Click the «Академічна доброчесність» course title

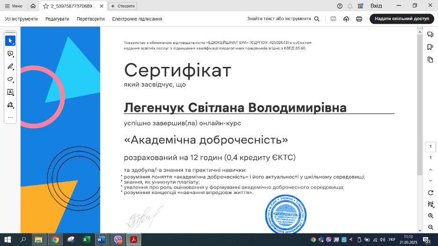click(206, 140)
